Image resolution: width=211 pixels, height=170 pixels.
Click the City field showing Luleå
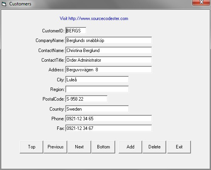click(97, 80)
